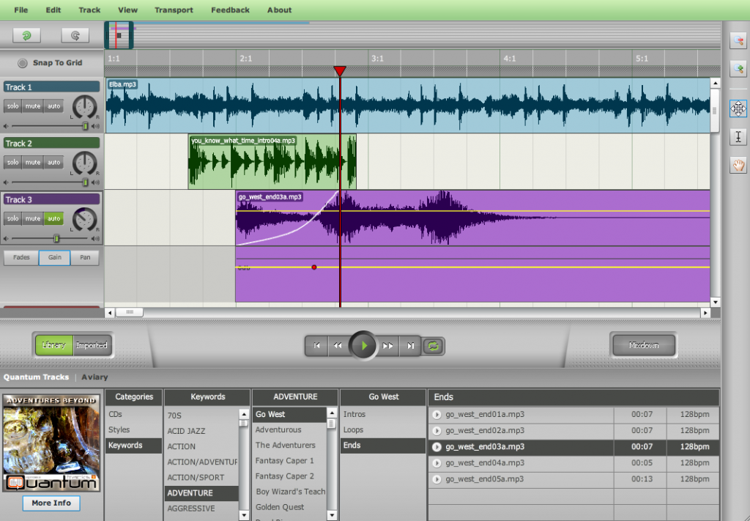Click the zoom out magnifier tool
750x521 pixels.
point(738,40)
